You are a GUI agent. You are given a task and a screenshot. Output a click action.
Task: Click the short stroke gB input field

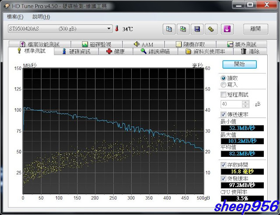[231, 104]
